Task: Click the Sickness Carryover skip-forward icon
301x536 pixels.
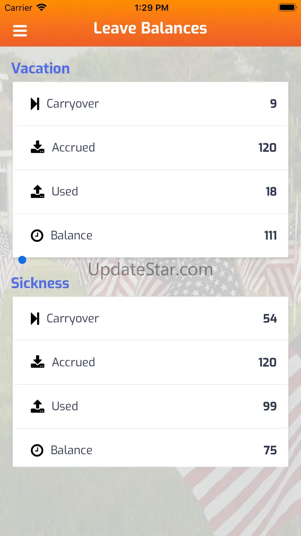Action: pos(35,318)
